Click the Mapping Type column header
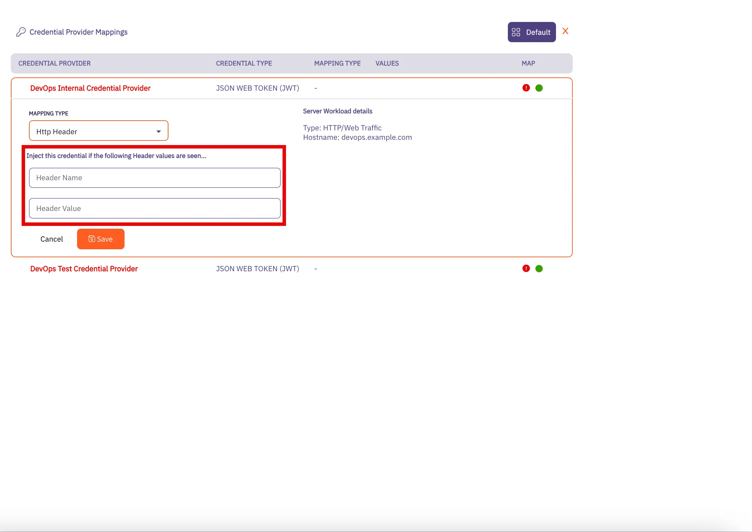This screenshot has height=532, width=752. coord(337,63)
